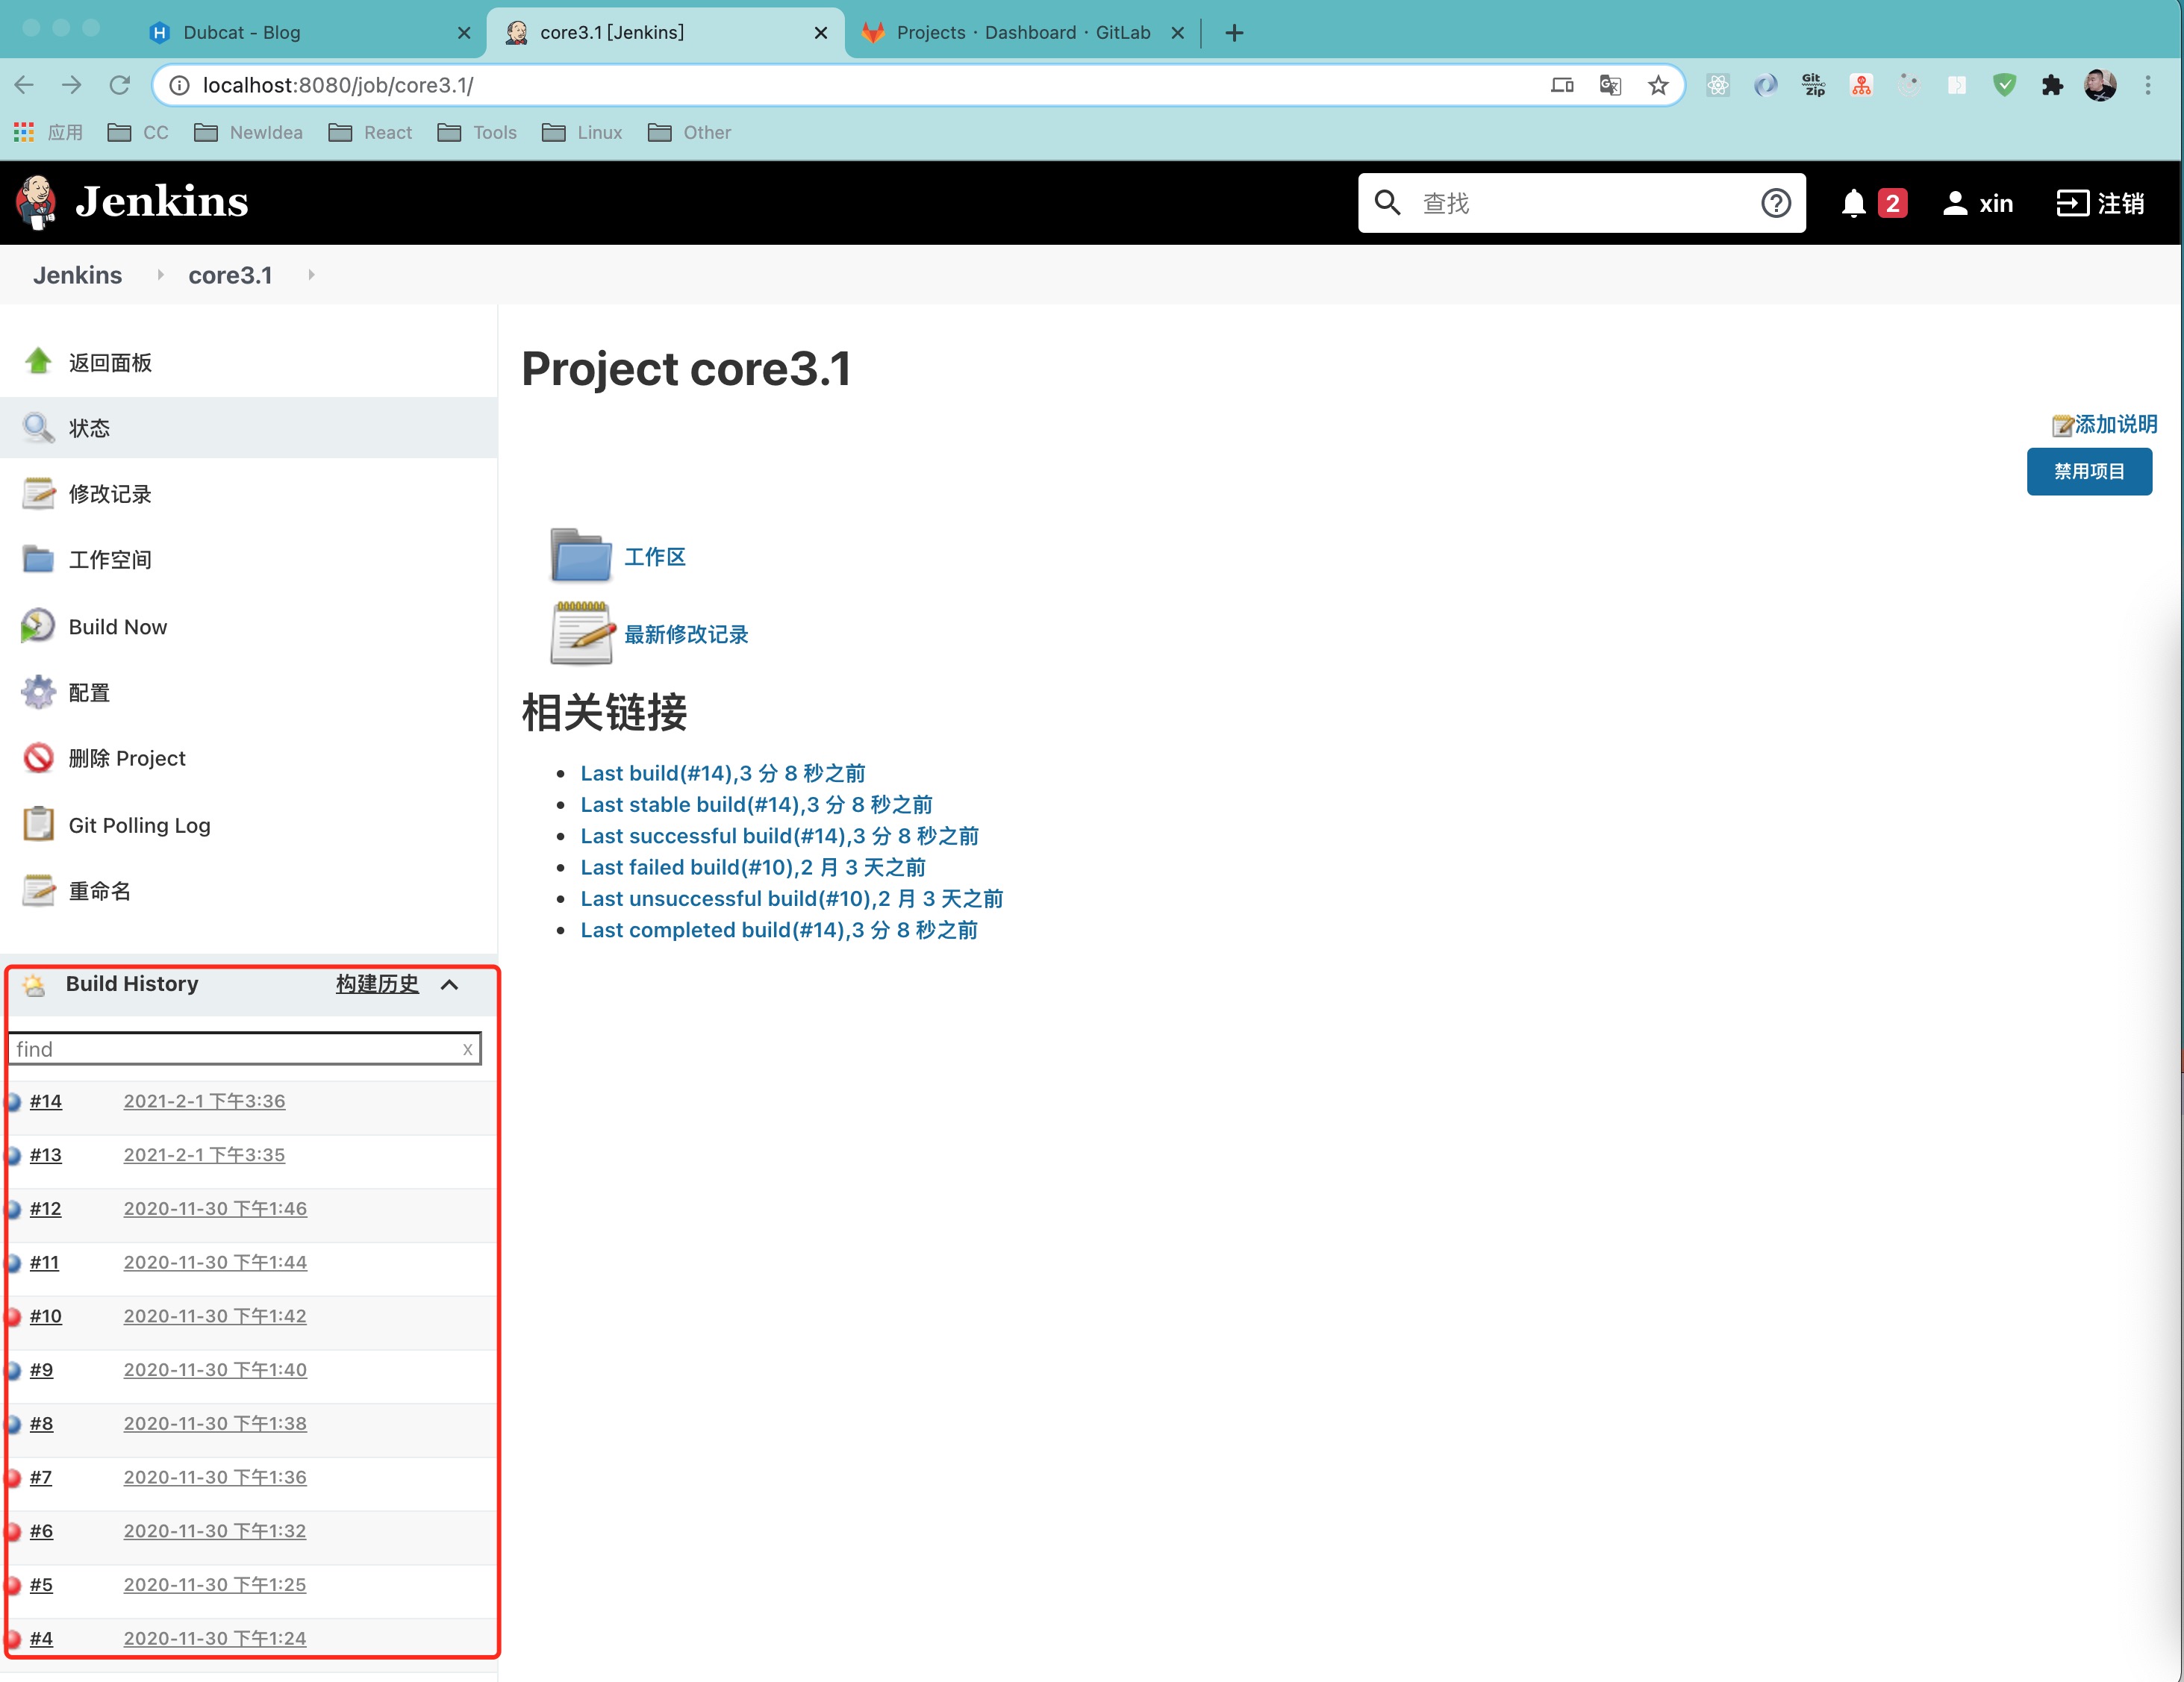Open the browser extensions puzzle icon
This screenshot has height=1682, width=2184.
coord(2052,85)
